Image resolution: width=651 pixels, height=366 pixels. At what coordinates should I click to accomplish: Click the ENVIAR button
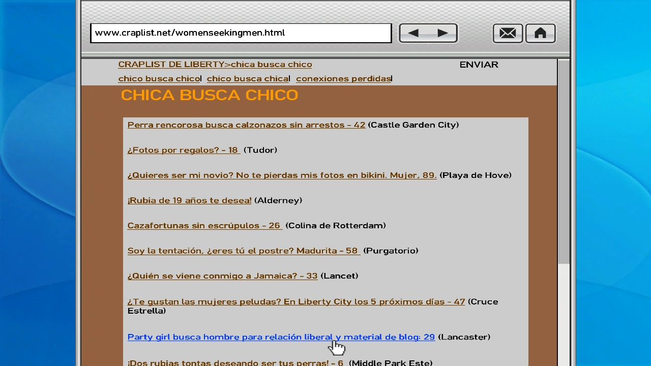(479, 65)
